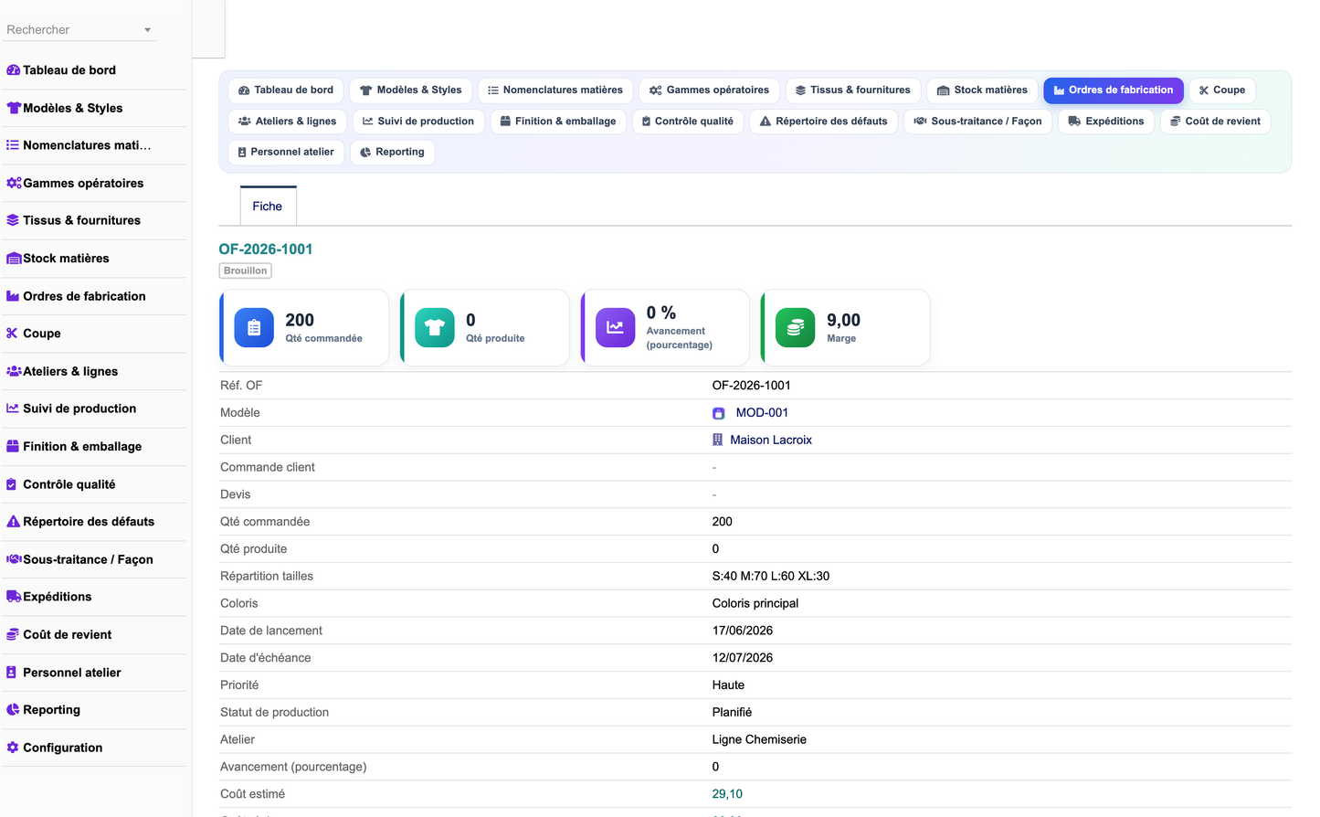Click the Répartition tailles value S:40 M:70

point(771,576)
